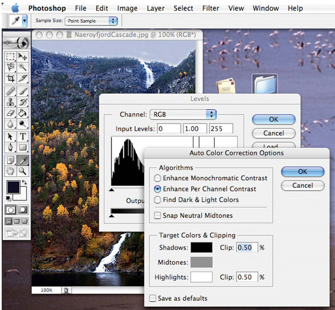Image resolution: width=335 pixels, height=310 pixels.
Task: Choose Standard Screen Mode
Action: pos(9,221)
